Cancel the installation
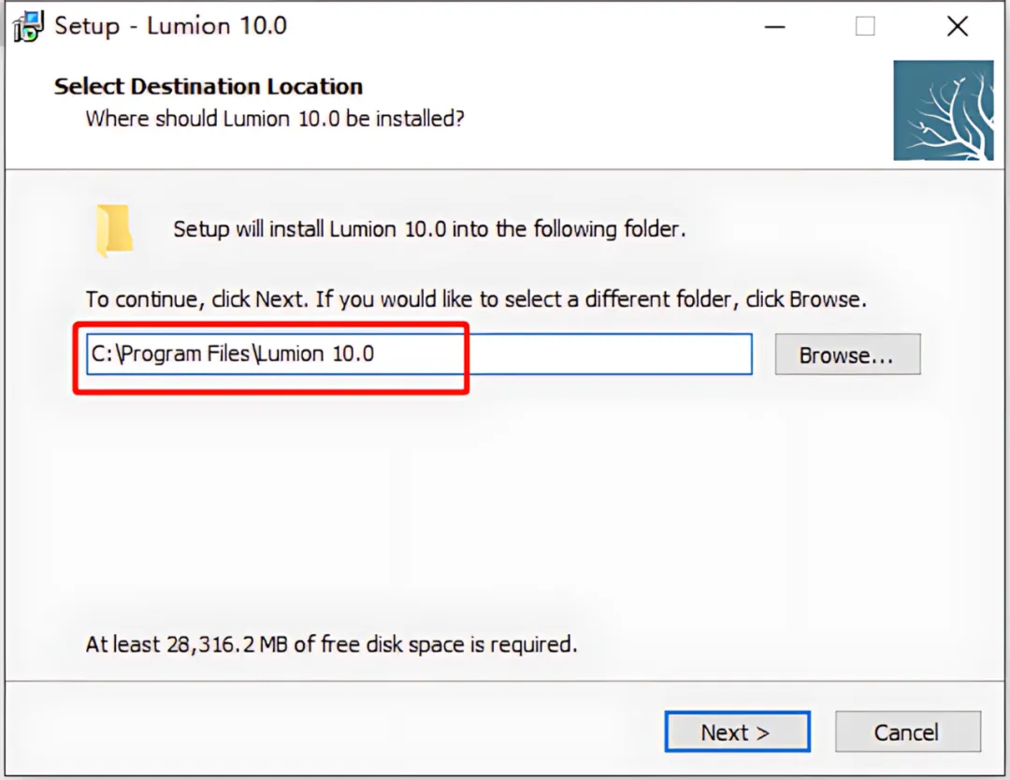1010x780 pixels. [x=907, y=732]
